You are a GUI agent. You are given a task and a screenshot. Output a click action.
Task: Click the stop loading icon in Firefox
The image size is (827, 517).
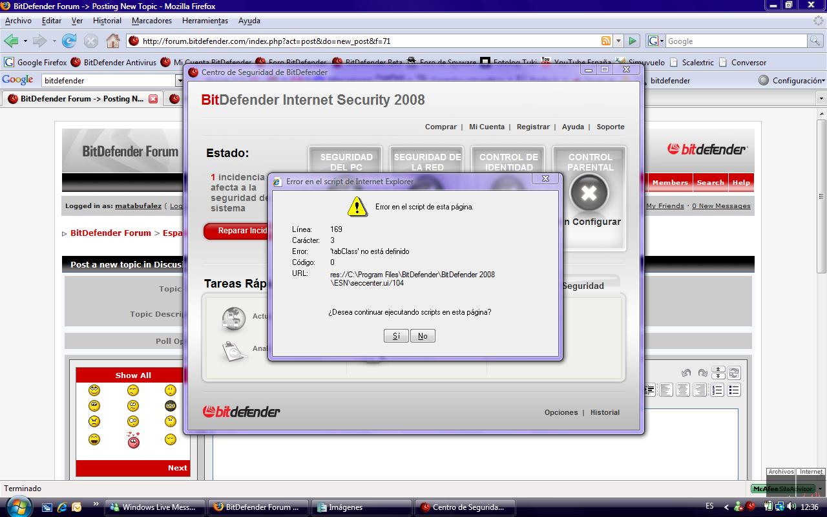click(x=91, y=41)
